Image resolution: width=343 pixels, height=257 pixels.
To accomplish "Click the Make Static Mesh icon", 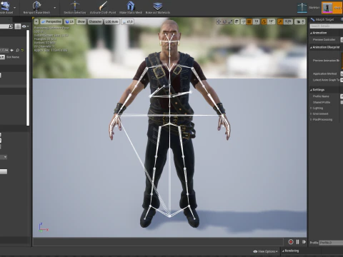I will point(131,5).
